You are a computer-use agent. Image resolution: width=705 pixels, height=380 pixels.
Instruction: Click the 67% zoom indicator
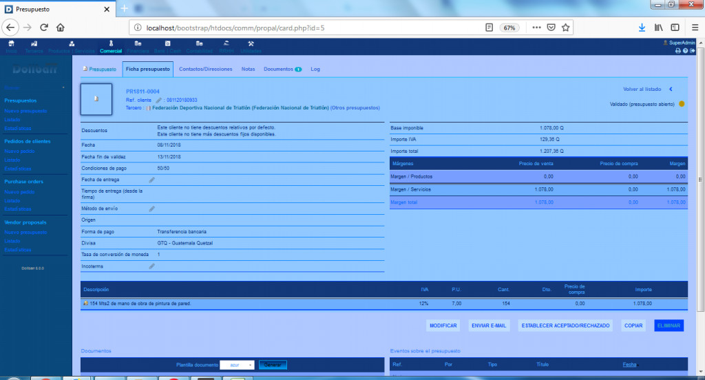point(509,28)
